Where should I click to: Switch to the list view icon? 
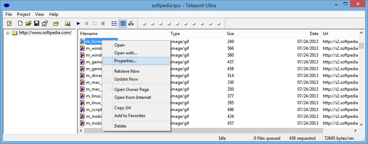[114, 23]
